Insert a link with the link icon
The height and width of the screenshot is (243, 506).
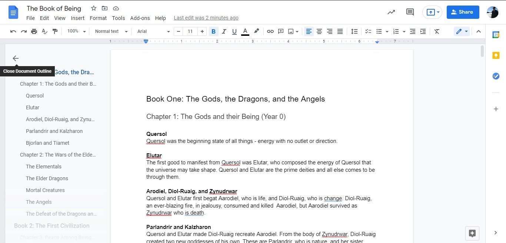(270, 31)
